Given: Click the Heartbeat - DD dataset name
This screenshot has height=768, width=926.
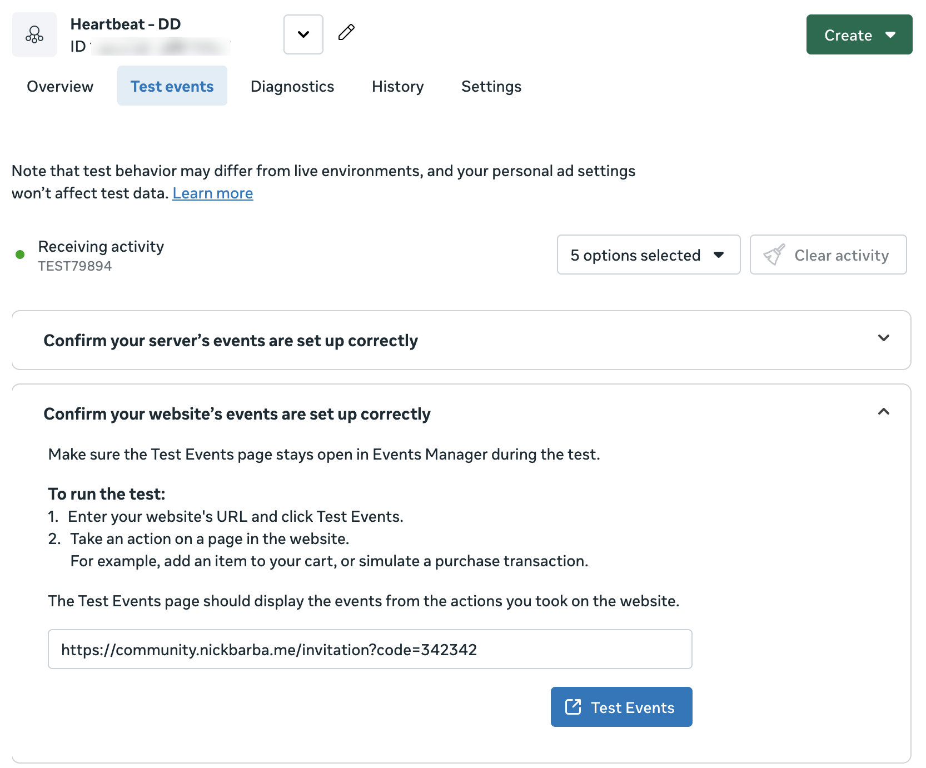Looking at the screenshot, I should click(x=125, y=24).
